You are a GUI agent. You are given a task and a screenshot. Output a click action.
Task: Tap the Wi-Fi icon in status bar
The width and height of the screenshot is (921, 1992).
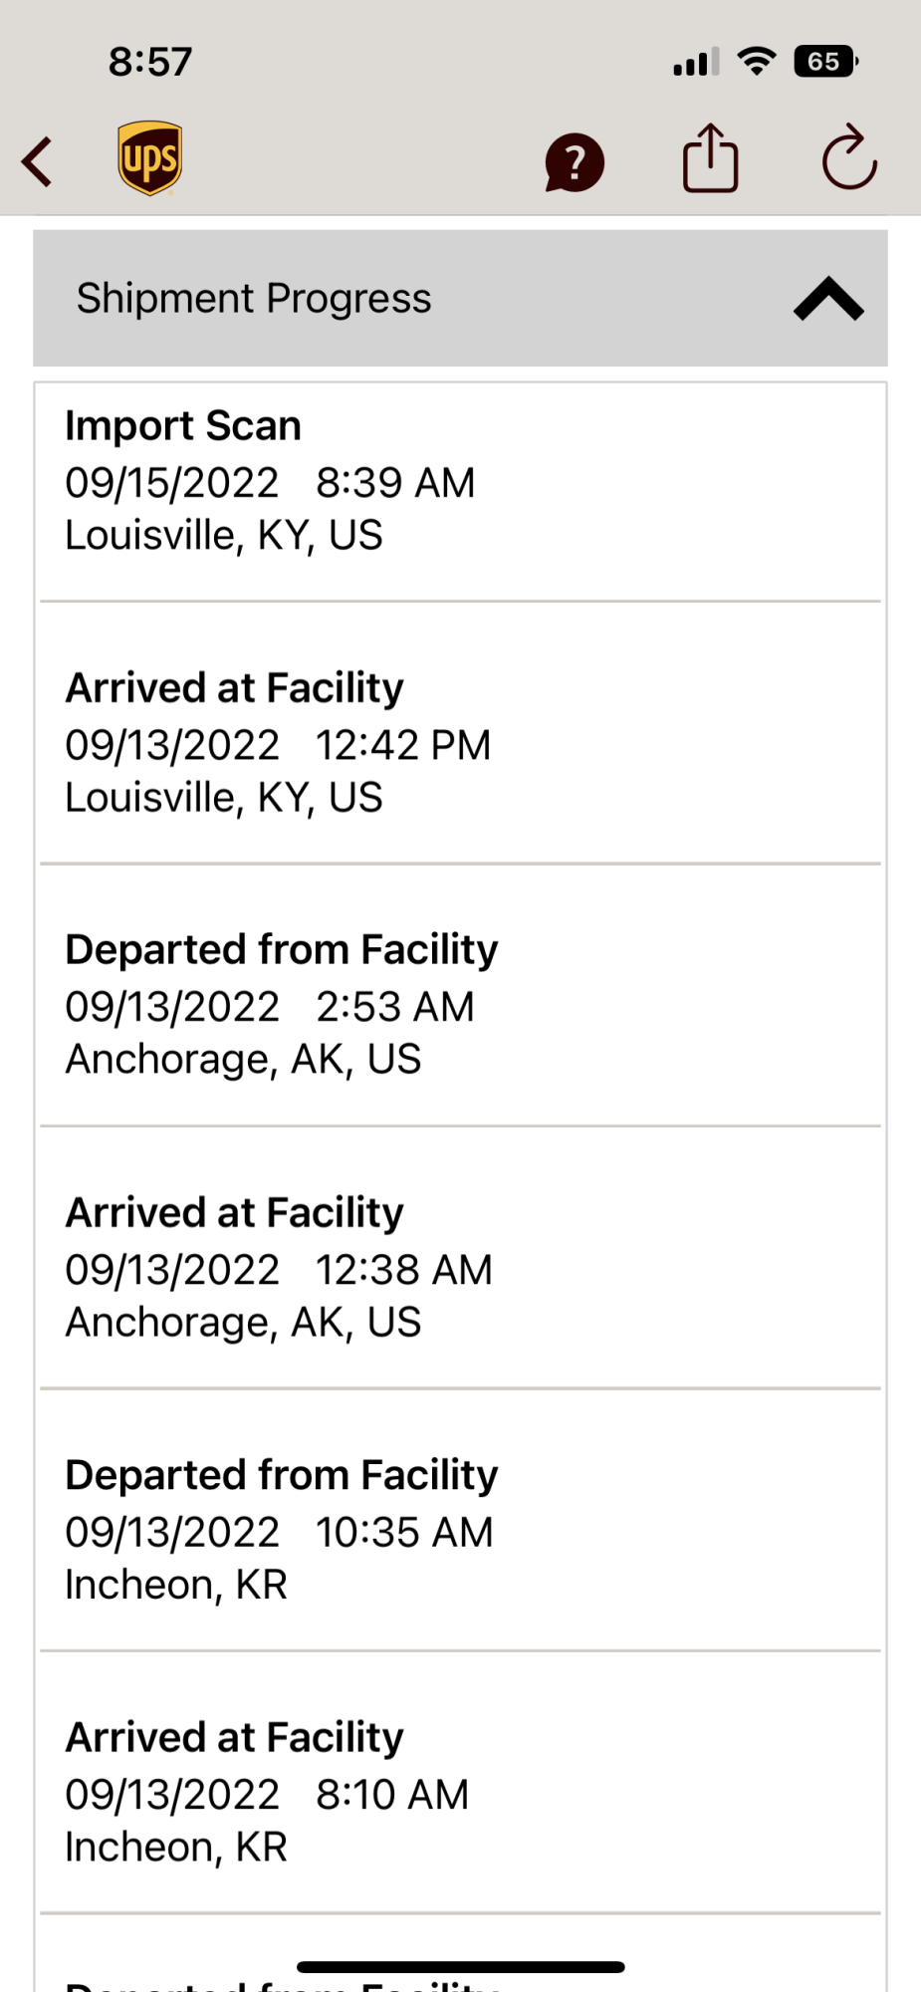coord(757,62)
